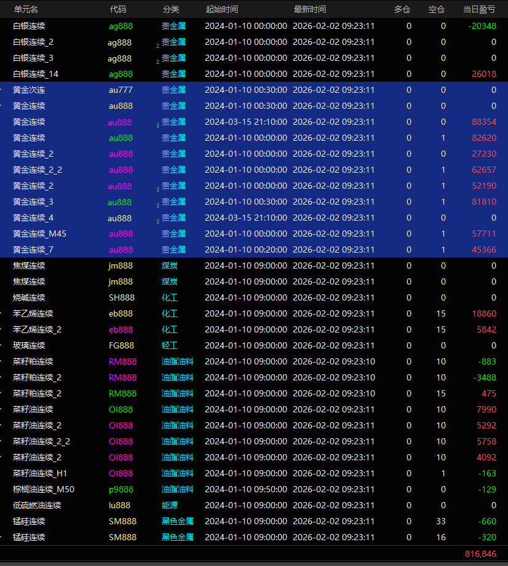Click the lu888 code cell
Screen dimensions: 508x566
(x=119, y=505)
